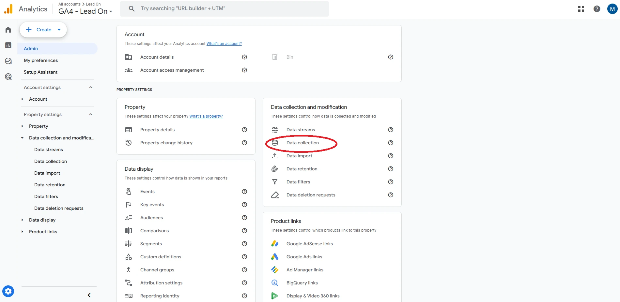Click help icon next to Custom definitions

244,257
